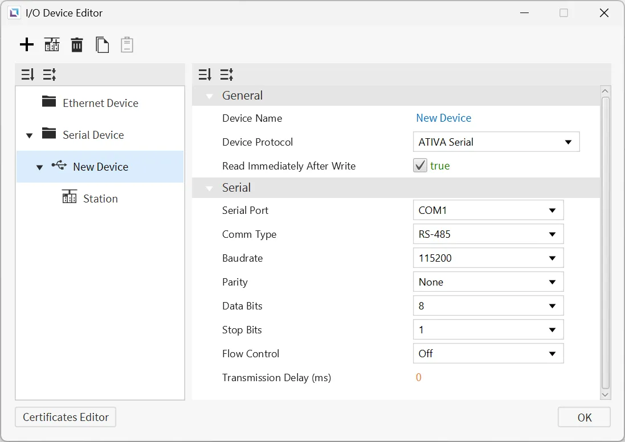Open the Certificates Editor

pyautogui.click(x=66, y=417)
